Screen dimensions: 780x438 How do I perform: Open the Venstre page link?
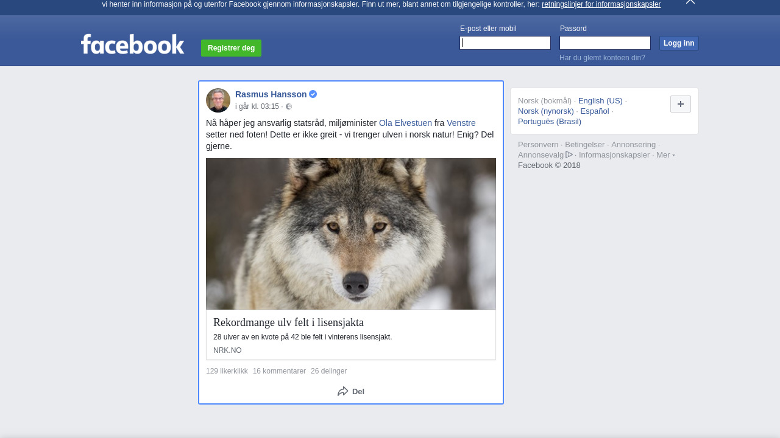click(x=461, y=123)
